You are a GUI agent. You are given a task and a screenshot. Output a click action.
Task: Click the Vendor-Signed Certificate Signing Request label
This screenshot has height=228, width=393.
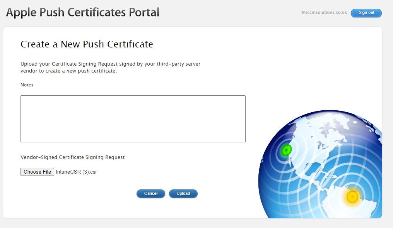(x=72, y=157)
